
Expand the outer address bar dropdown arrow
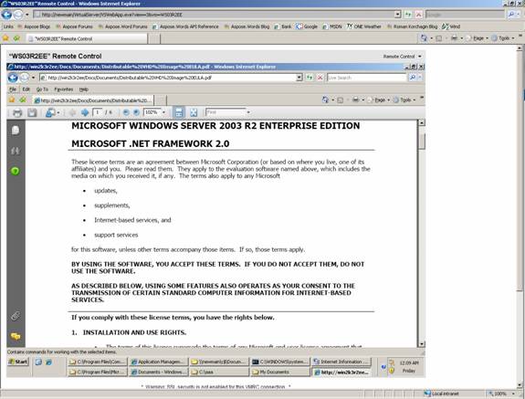[x=397, y=15]
